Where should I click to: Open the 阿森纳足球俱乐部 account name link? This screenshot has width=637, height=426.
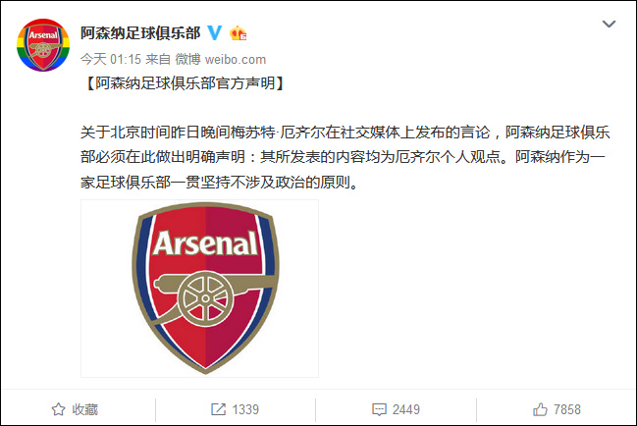point(138,32)
